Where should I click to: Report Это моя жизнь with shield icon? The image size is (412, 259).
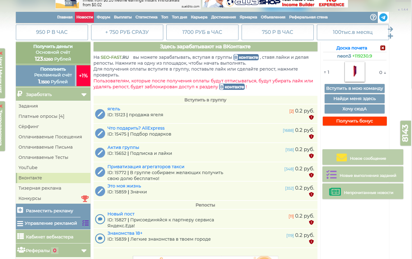tap(311, 195)
